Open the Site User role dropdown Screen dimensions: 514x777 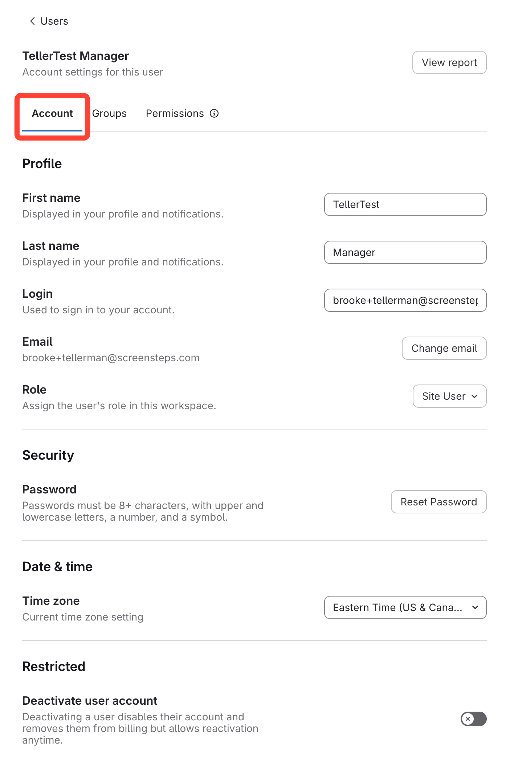pyautogui.click(x=449, y=396)
